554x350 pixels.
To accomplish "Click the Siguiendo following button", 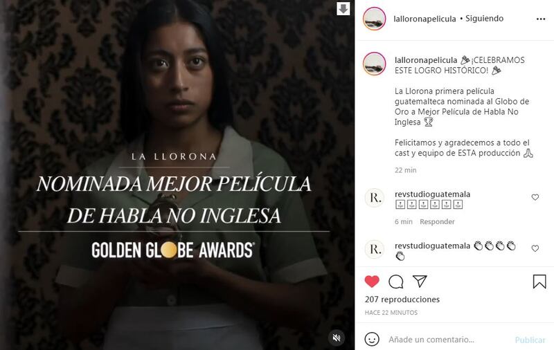I will pos(484,19).
